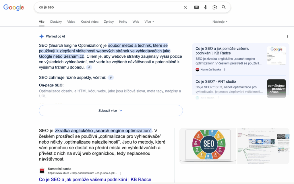The image size is (294, 184).
Task: Clear the search query with the X icon
Action: 185,7
